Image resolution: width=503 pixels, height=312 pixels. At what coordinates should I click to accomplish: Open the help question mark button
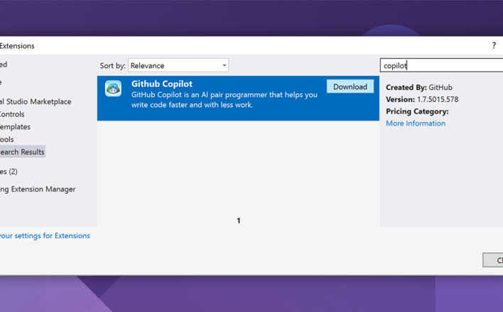494,45
